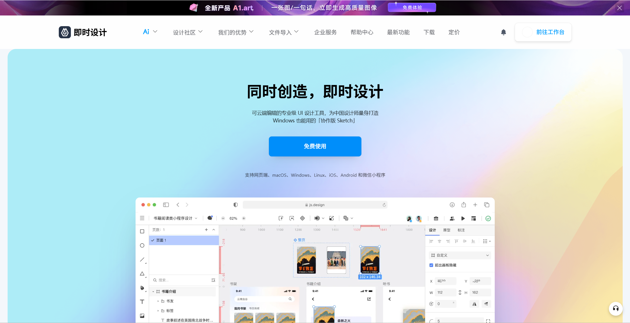Click the 62% zoom value

click(x=233, y=218)
